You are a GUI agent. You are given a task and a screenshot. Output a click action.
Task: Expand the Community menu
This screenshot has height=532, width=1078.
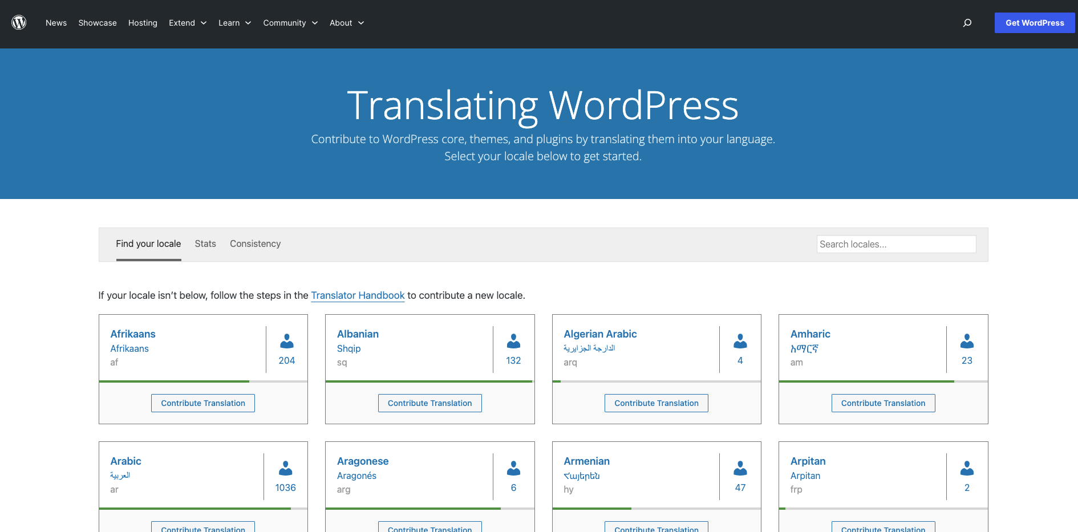click(290, 23)
